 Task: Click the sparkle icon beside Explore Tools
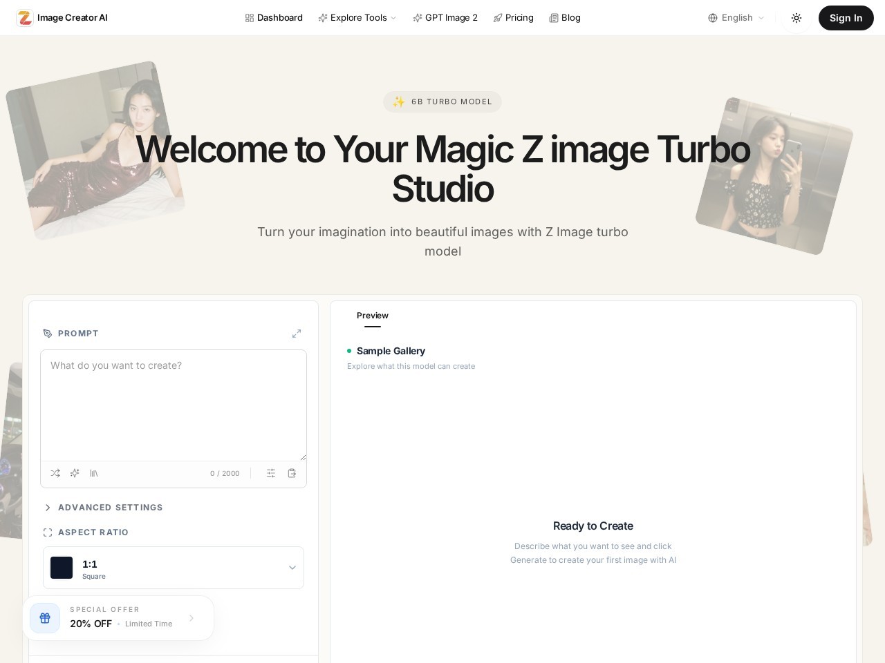(x=322, y=18)
